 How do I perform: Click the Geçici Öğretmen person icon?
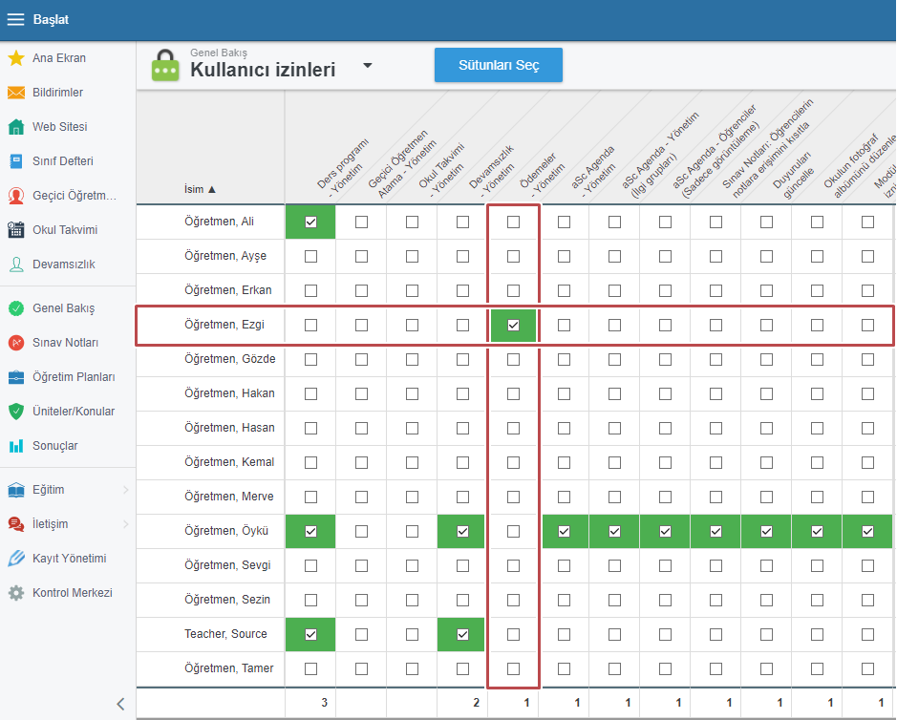click(16, 196)
